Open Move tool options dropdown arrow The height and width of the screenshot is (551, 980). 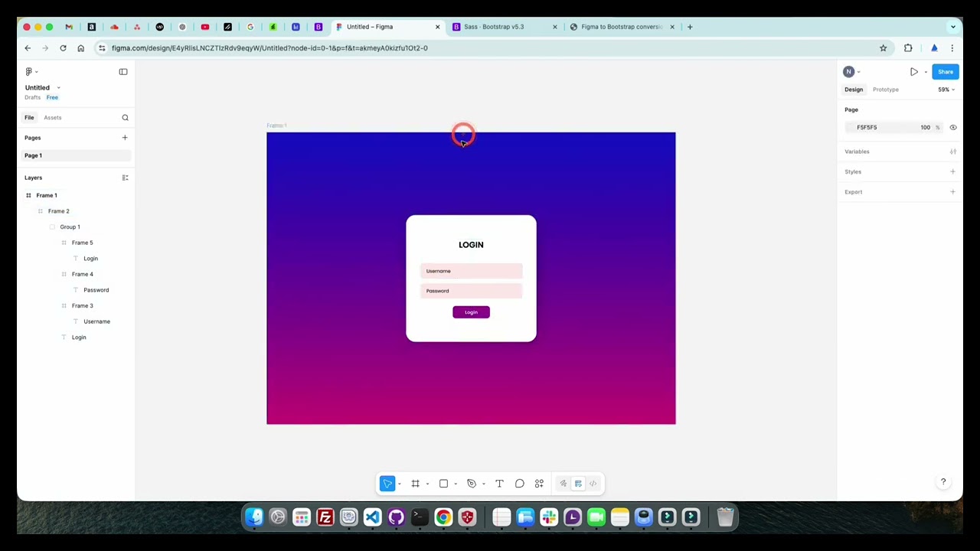tap(399, 484)
